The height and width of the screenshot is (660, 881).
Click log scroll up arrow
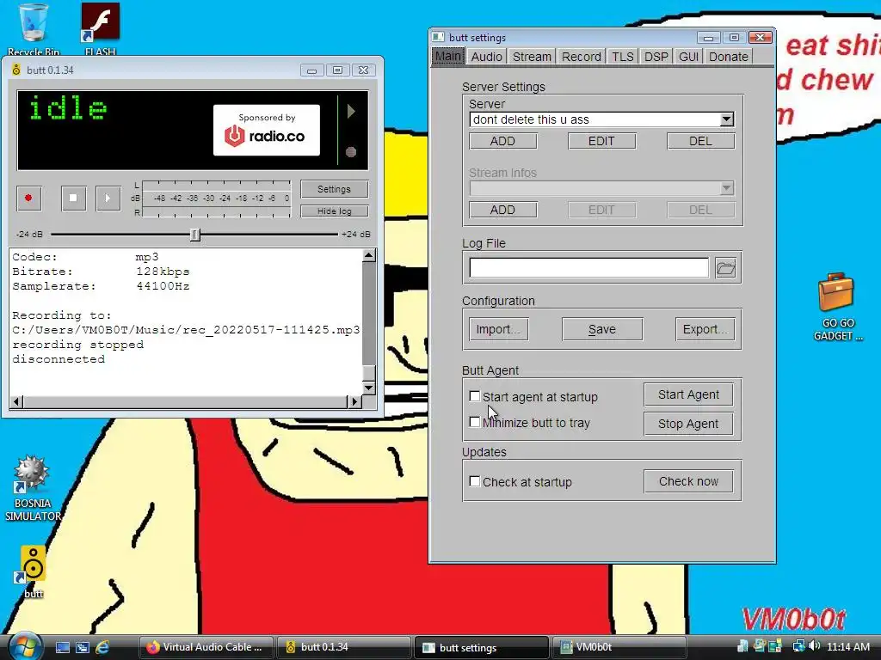[x=368, y=256]
